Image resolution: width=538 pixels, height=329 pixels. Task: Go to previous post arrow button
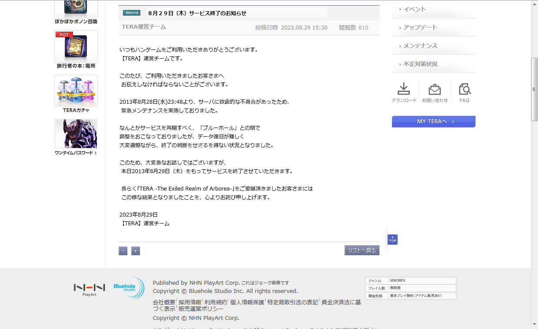click(x=123, y=251)
